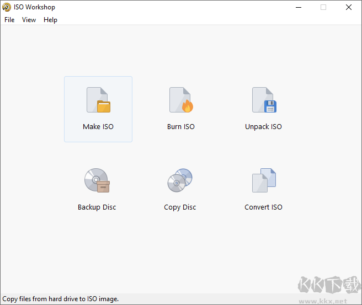
Task: Open the View menu
Action: tap(29, 20)
